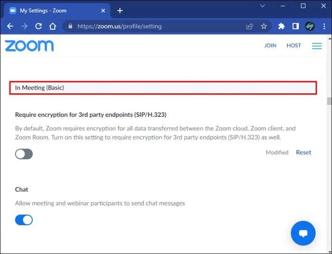Reload the page

click(x=38, y=26)
